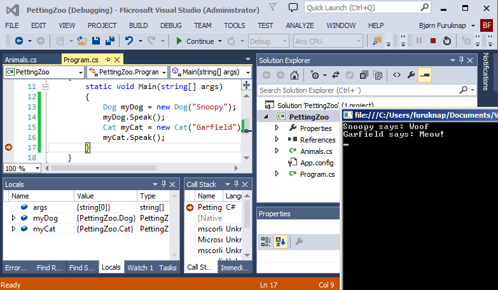Click the Save All icon
This screenshot has width=498, height=290.
(110, 41)
